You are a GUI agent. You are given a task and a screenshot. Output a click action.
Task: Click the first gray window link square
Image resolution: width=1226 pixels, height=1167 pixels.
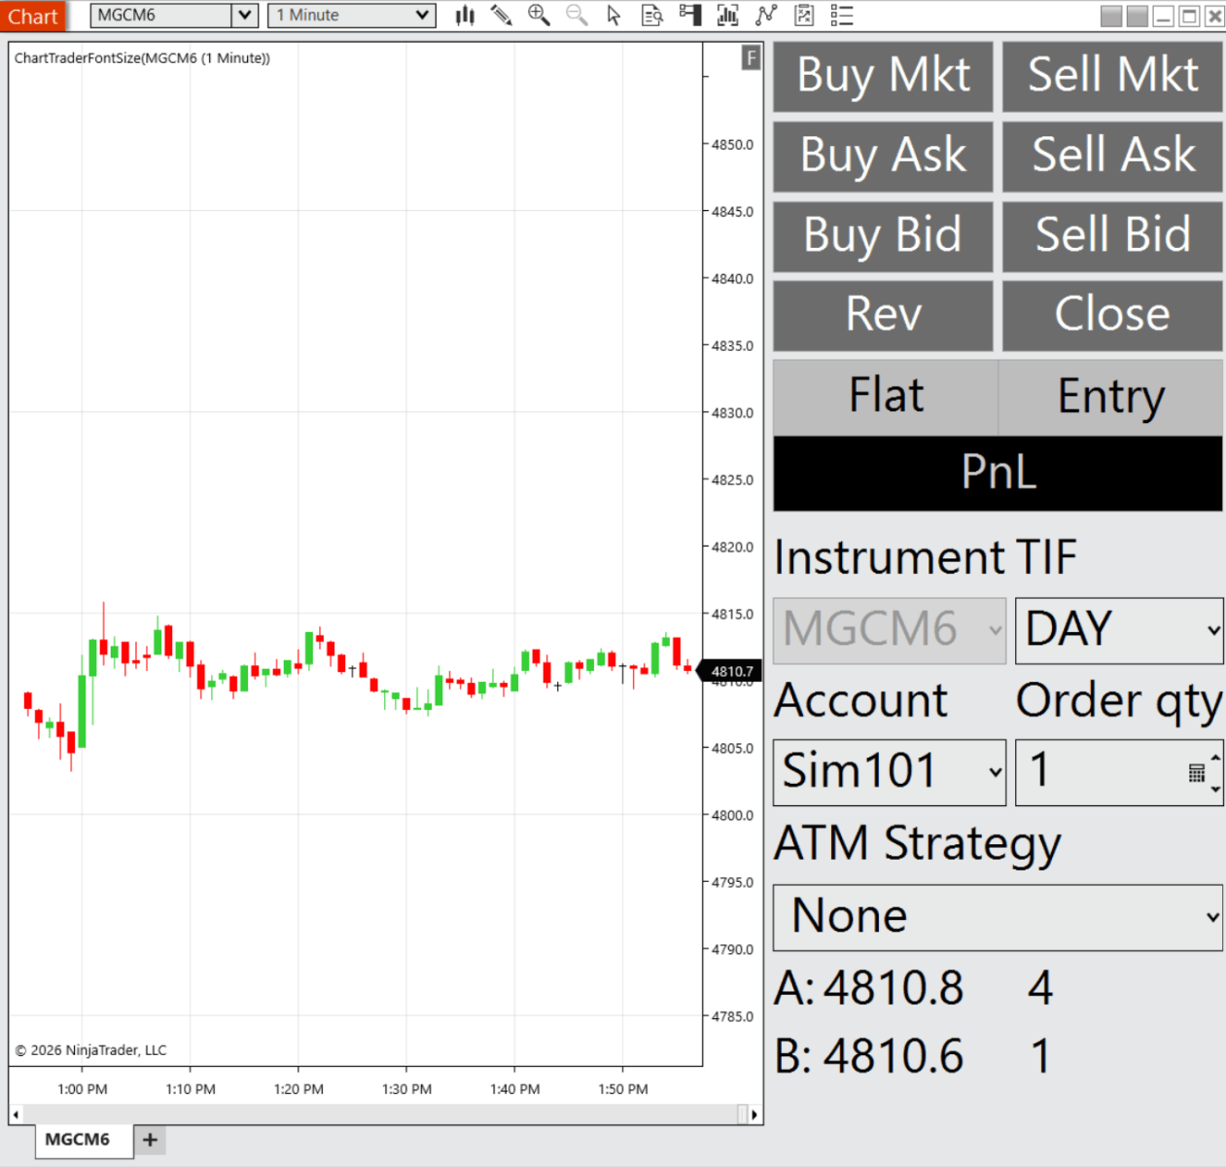(x=1111, y=16)
